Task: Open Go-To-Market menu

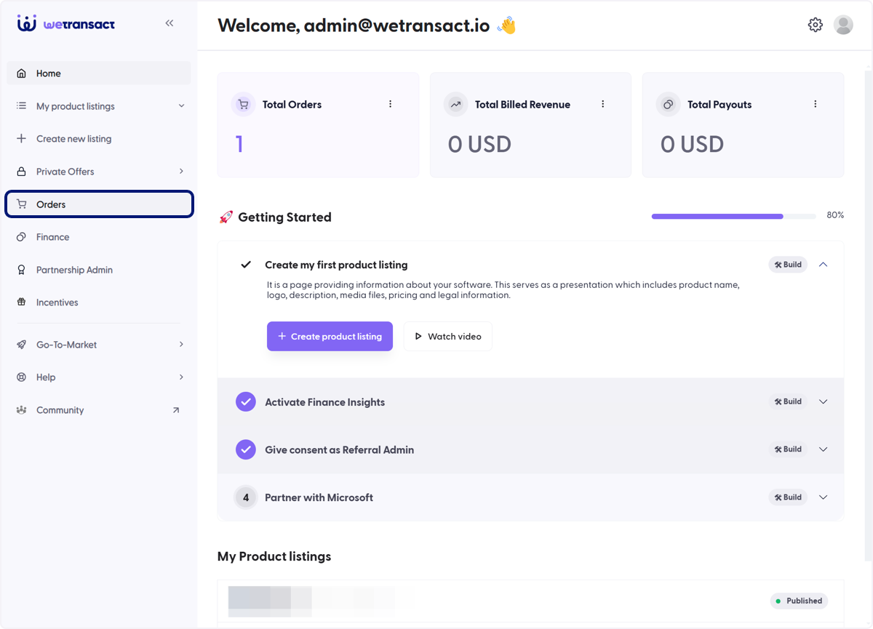Action: click(x=99, y=345)
